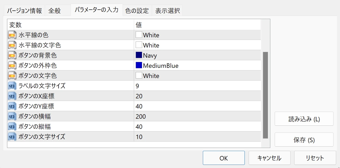Click the integer icon beside ボタンの文字サイズ
The width and height of the screenshot is (340, 168).
pyautogui.click(x=12, y=137)
